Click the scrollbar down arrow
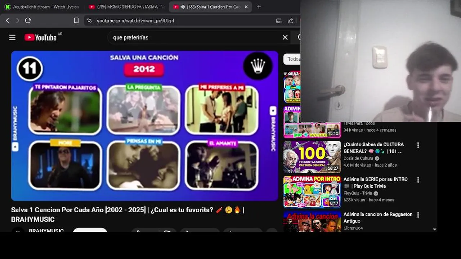 point(434,229)
